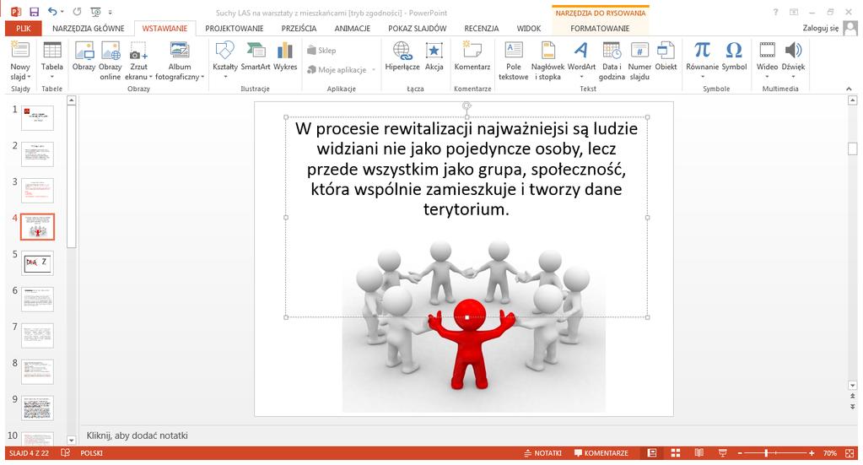Switch to ANIMACJE tab
Image resolution: width=863 pixels, height=465 pixels.
(353, 28)
